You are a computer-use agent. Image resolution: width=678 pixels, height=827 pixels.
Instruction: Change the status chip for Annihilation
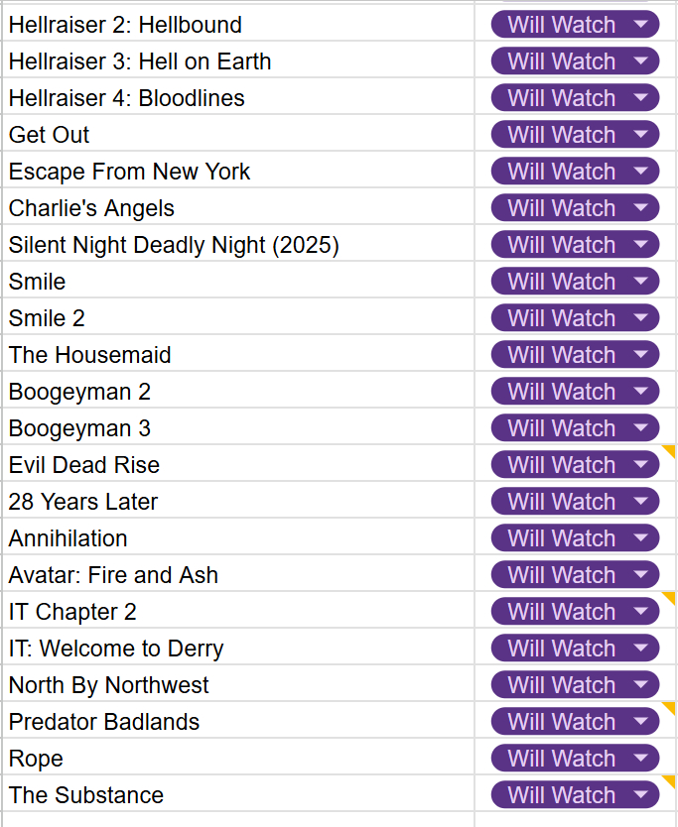pos(575,538)
